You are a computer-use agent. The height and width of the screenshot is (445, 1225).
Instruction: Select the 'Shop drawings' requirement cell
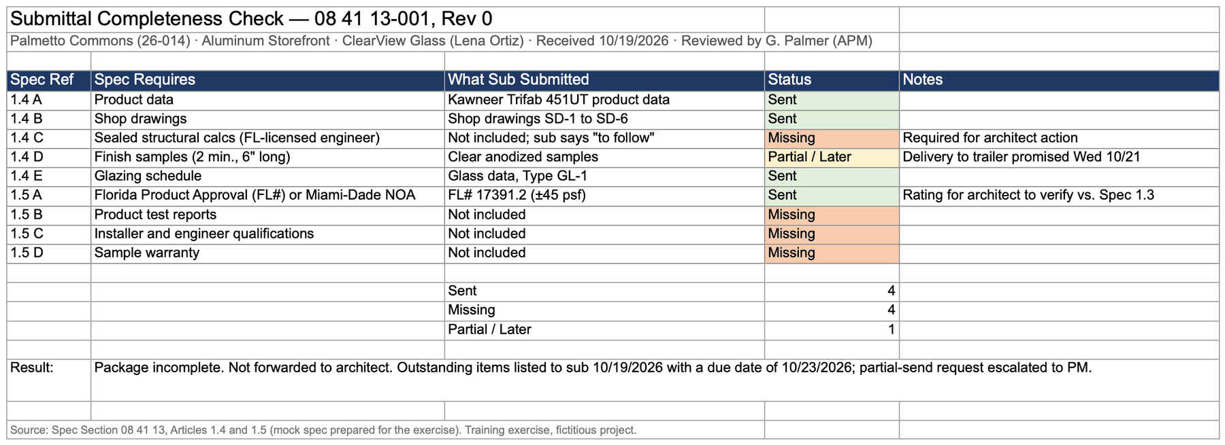[267, 119]
